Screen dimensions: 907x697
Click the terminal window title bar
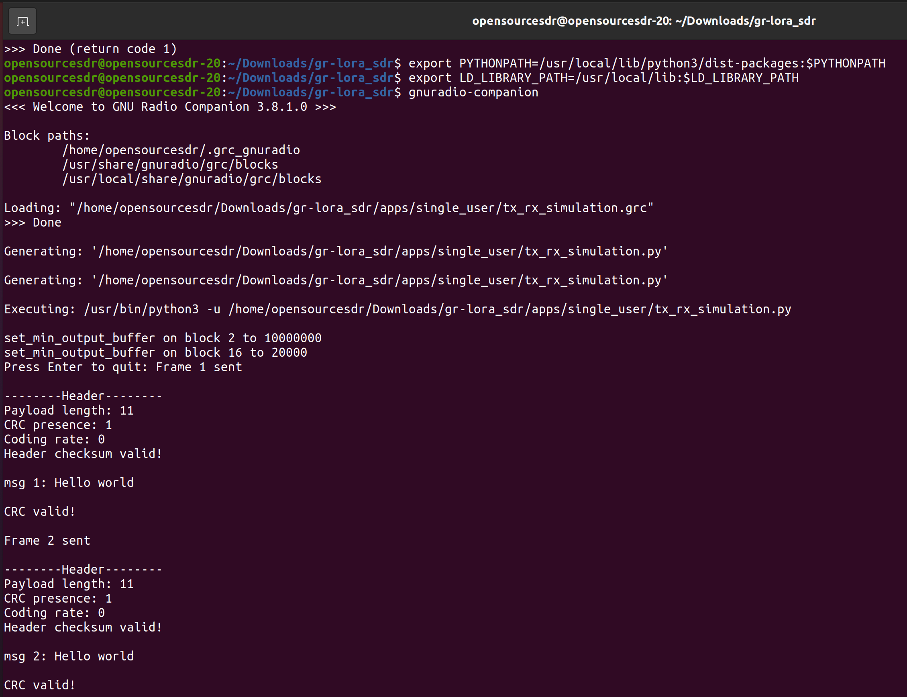click(644, 21)
